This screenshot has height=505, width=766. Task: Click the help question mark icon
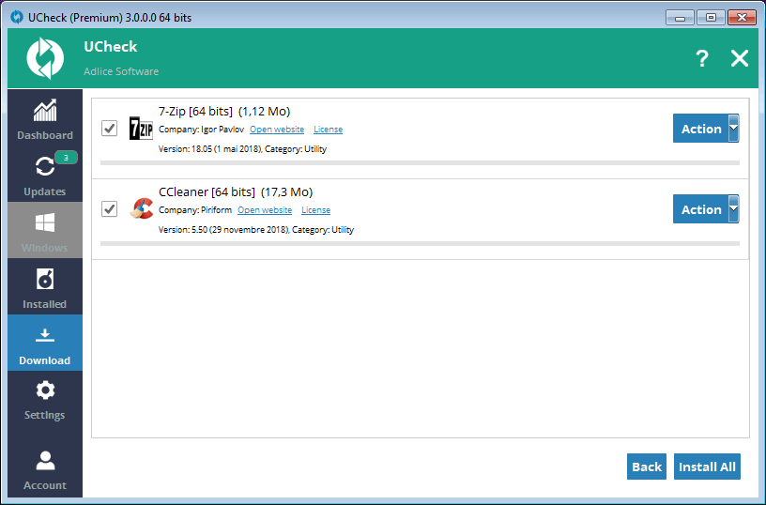701,59
